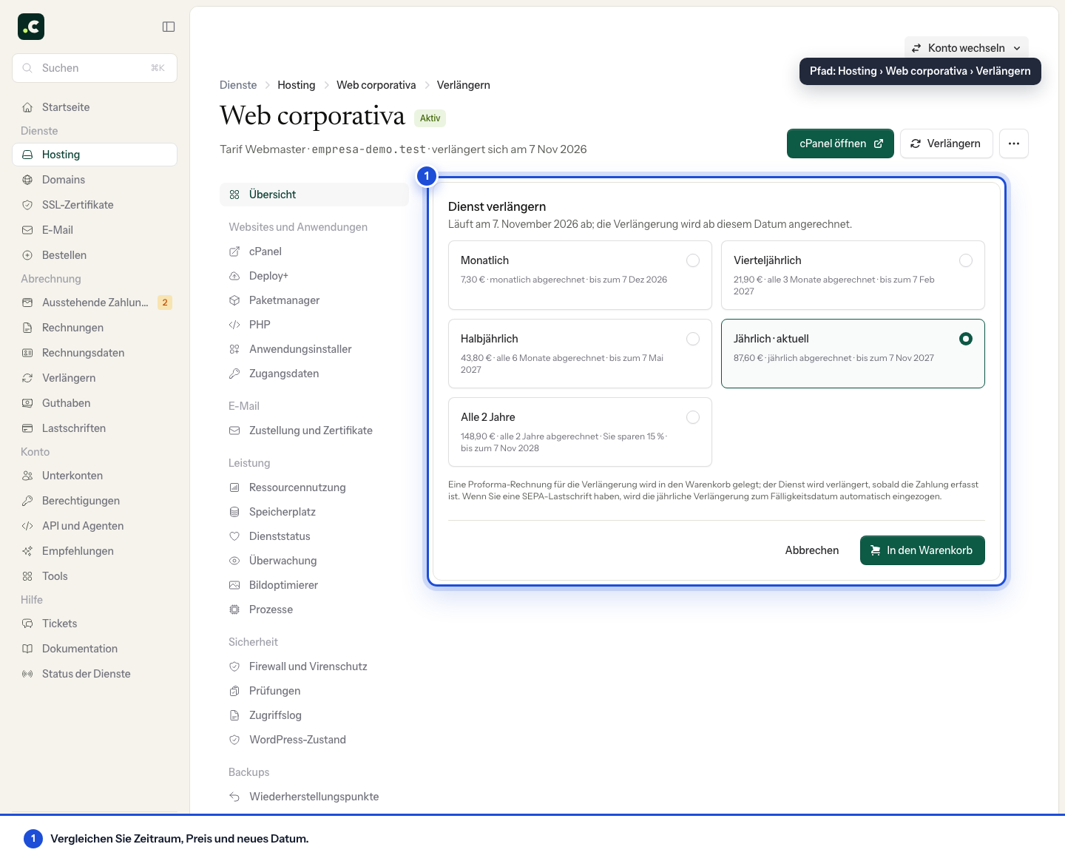Open Tickets chat icon
This screenshot has height=861, width=1065.
pos(27,624)
